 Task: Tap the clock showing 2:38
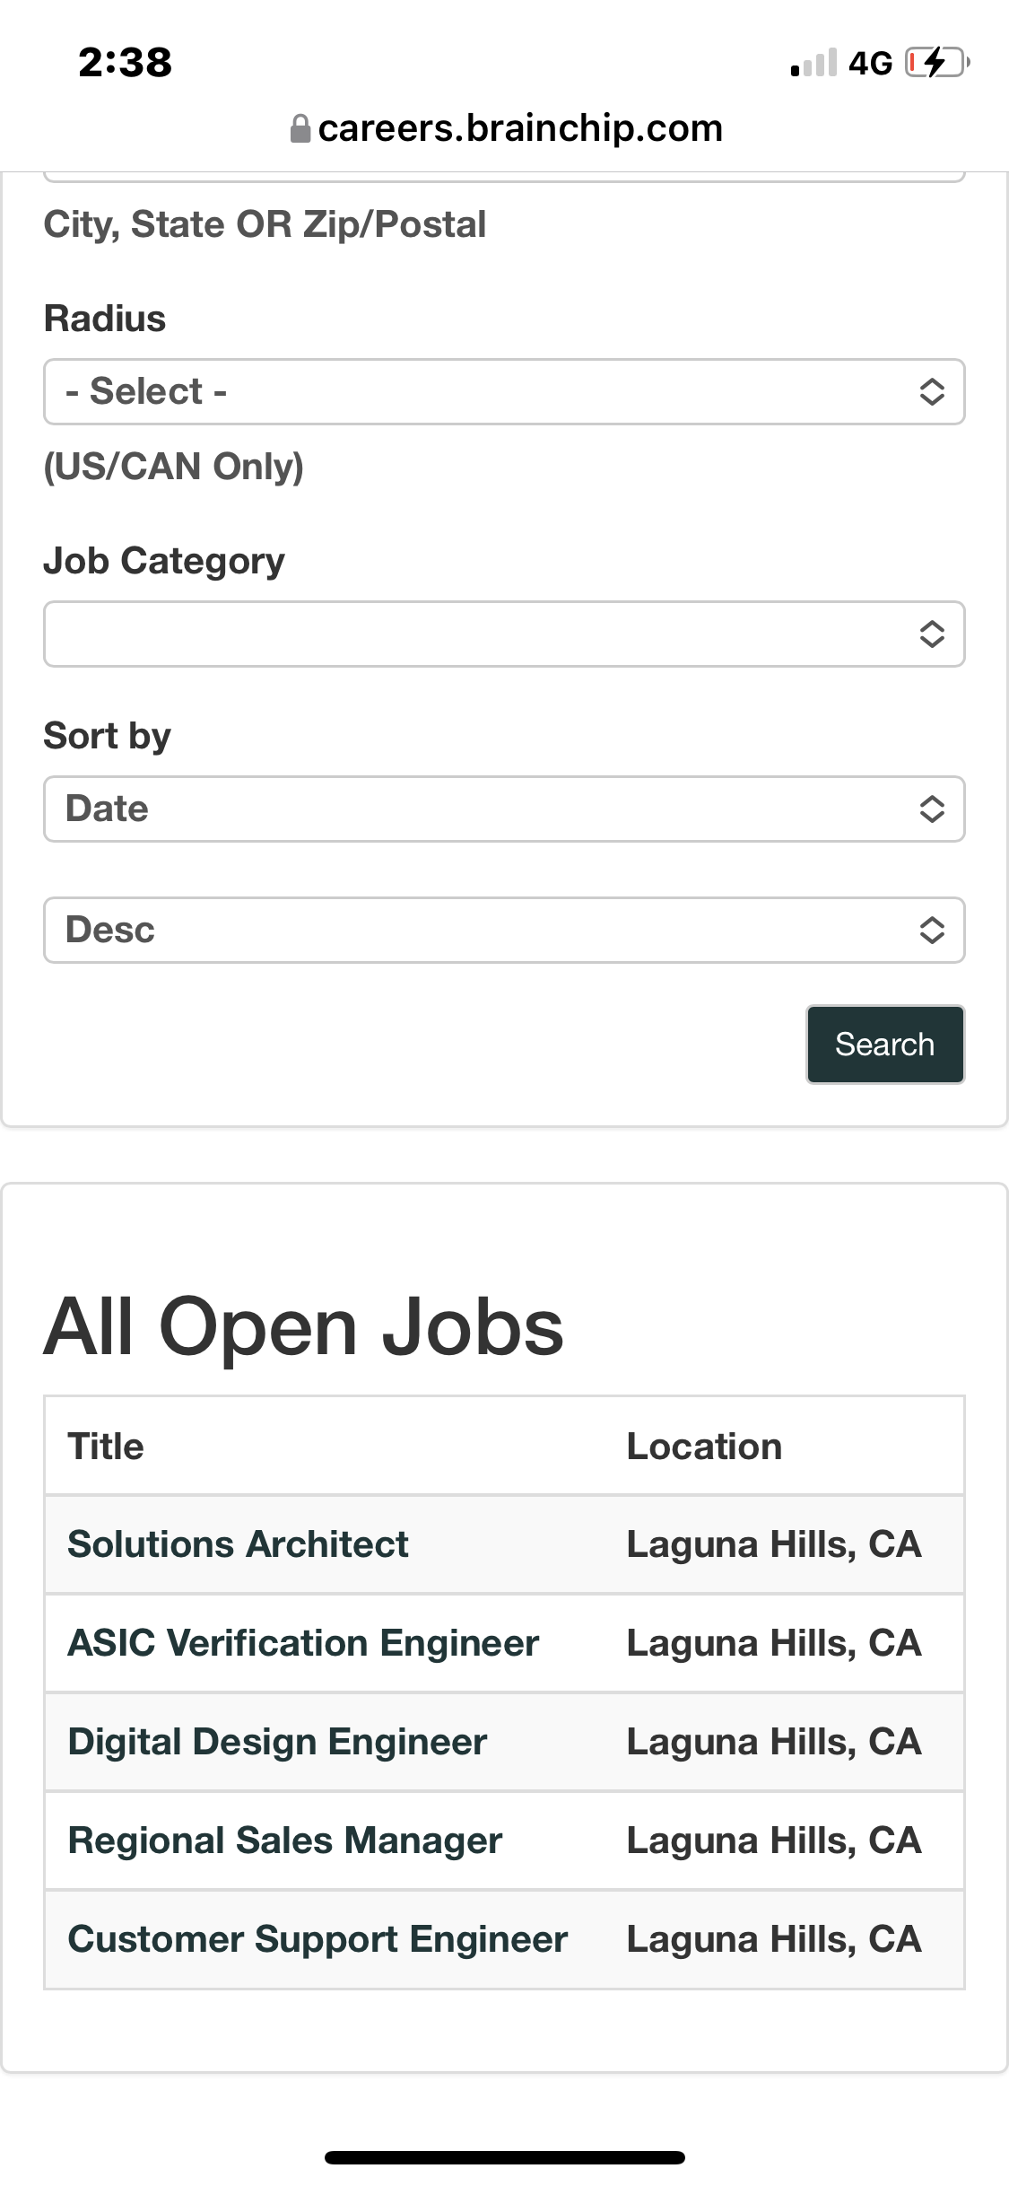coord(125,63)
